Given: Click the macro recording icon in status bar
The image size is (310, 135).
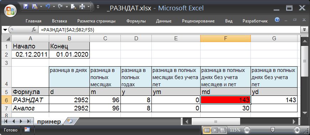Looking at the screenshot, I should point(27,130).
